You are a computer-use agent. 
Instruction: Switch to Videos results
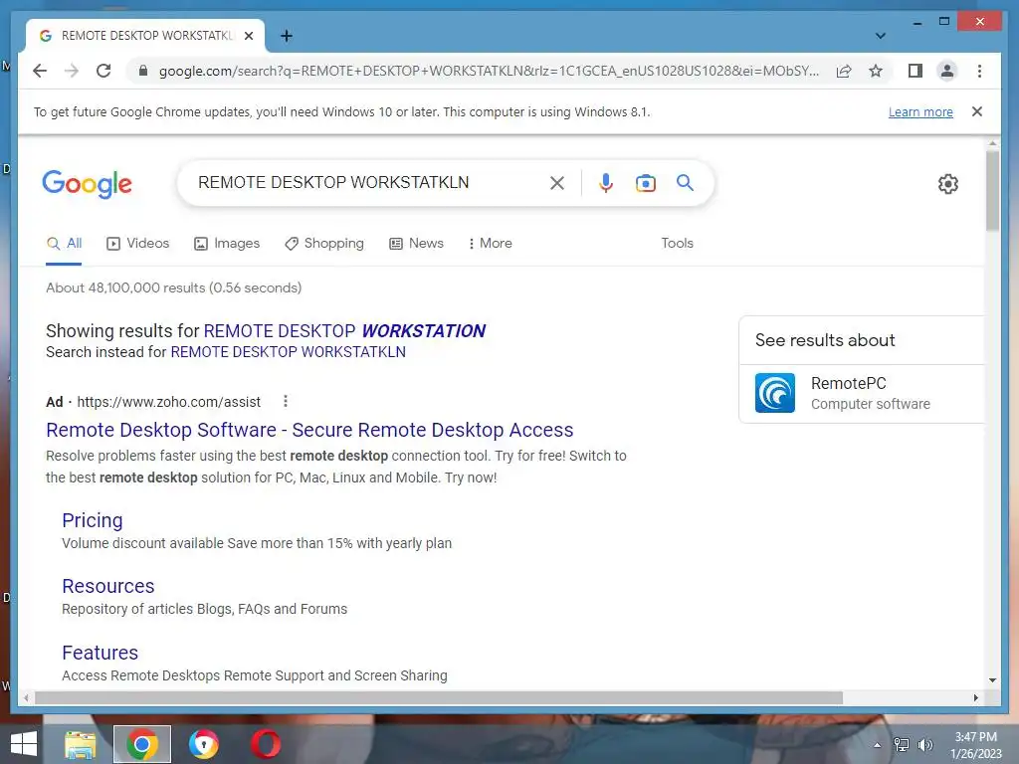[137, 244]
